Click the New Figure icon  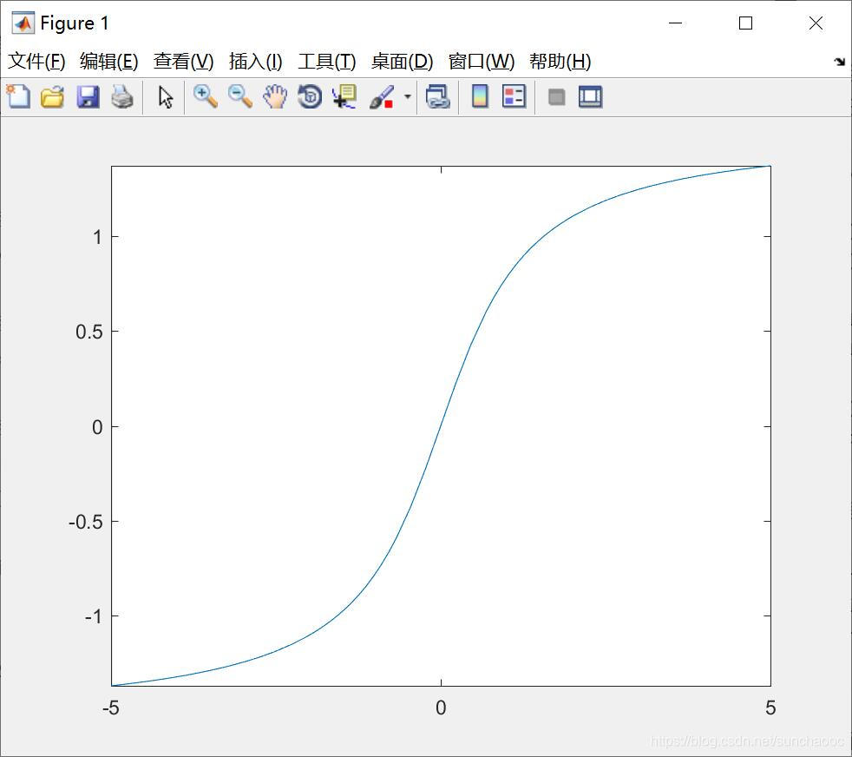[x=18, y=97]
